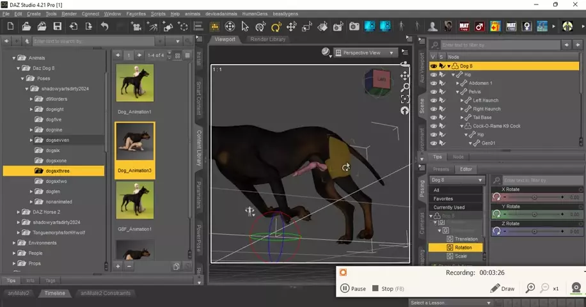Click the Save scene floppy icon
The width and height of the screenshot is (586, 307).
point(58,26)
